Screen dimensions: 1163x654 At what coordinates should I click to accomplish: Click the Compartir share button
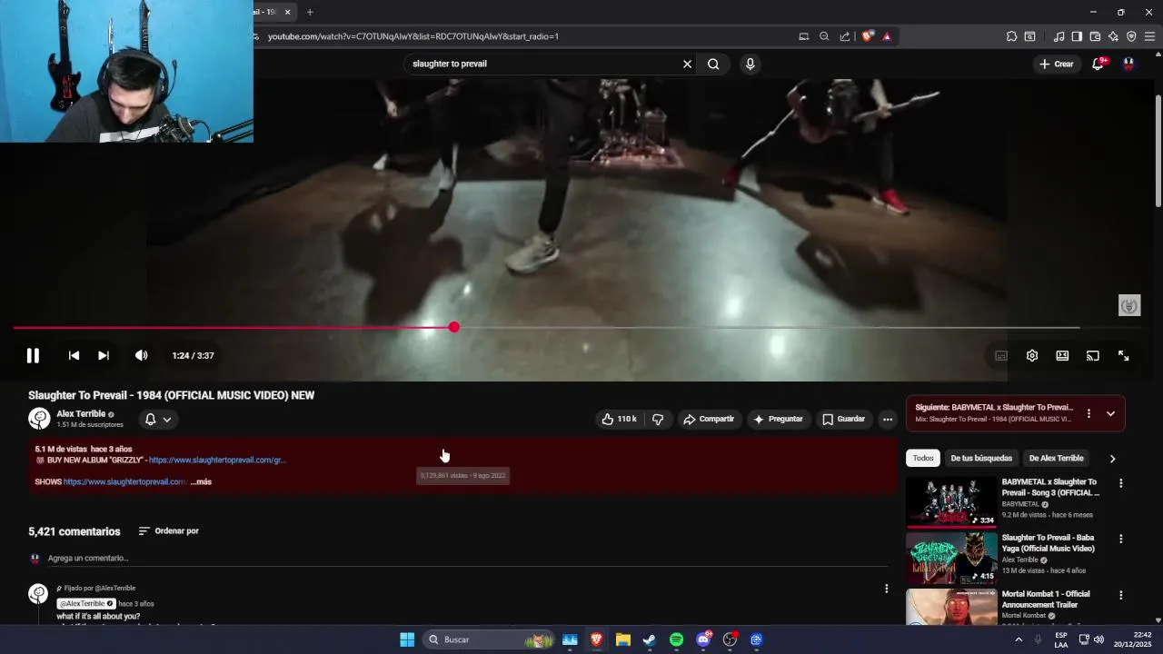709,419
